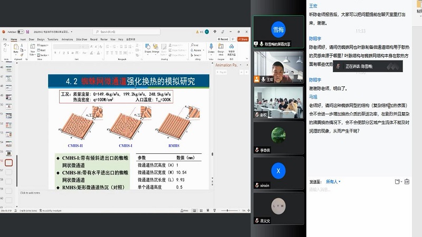Open the File menu
Viewport: 422px width, 237px height.
[5, 39]
